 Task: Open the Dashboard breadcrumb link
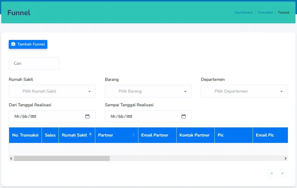[243, 12]
